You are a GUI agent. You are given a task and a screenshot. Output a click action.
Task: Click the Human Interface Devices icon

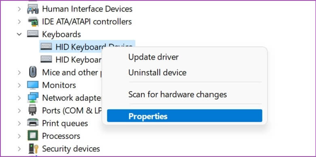pyautogui.click(x=33, y=9)
